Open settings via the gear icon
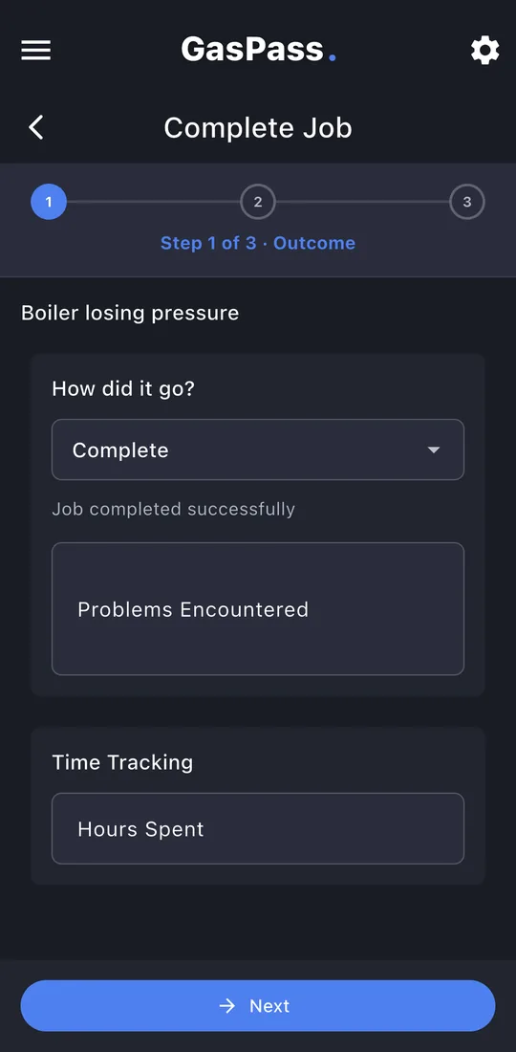Screen dimensions: 516x1052 point(484,51)
